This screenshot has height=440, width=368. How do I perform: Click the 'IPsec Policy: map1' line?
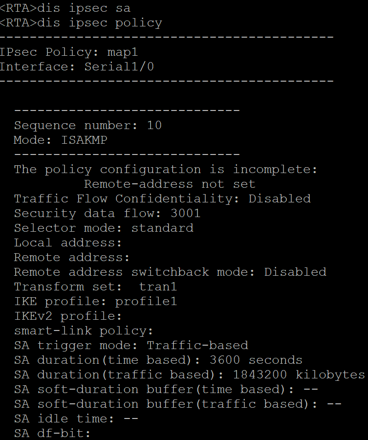click(x=69, y=52)
